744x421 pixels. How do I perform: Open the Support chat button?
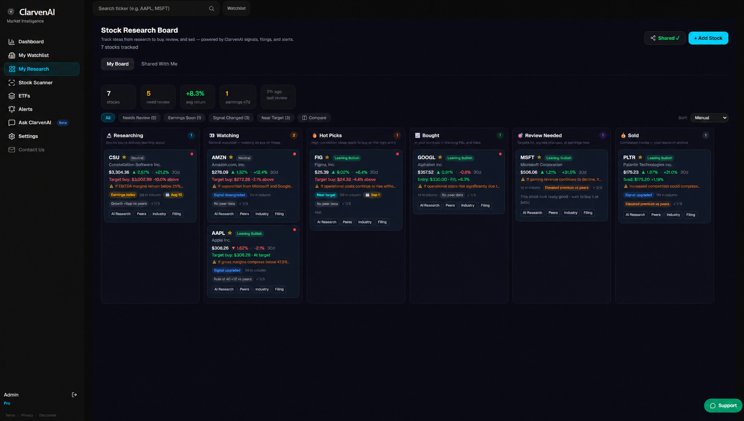723,405
